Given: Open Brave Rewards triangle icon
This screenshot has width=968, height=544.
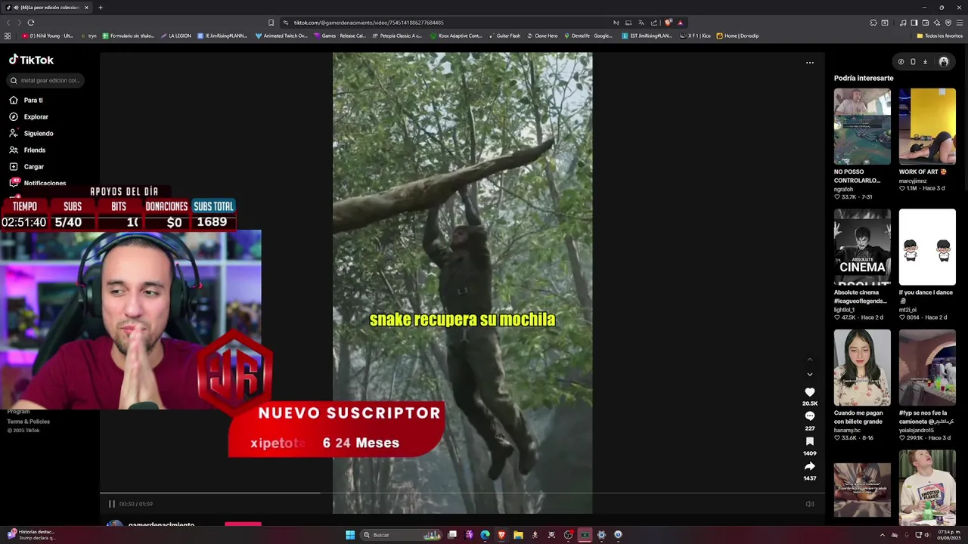Looking at the screenshot, I should pyautogui.click(x=680, y=23).
